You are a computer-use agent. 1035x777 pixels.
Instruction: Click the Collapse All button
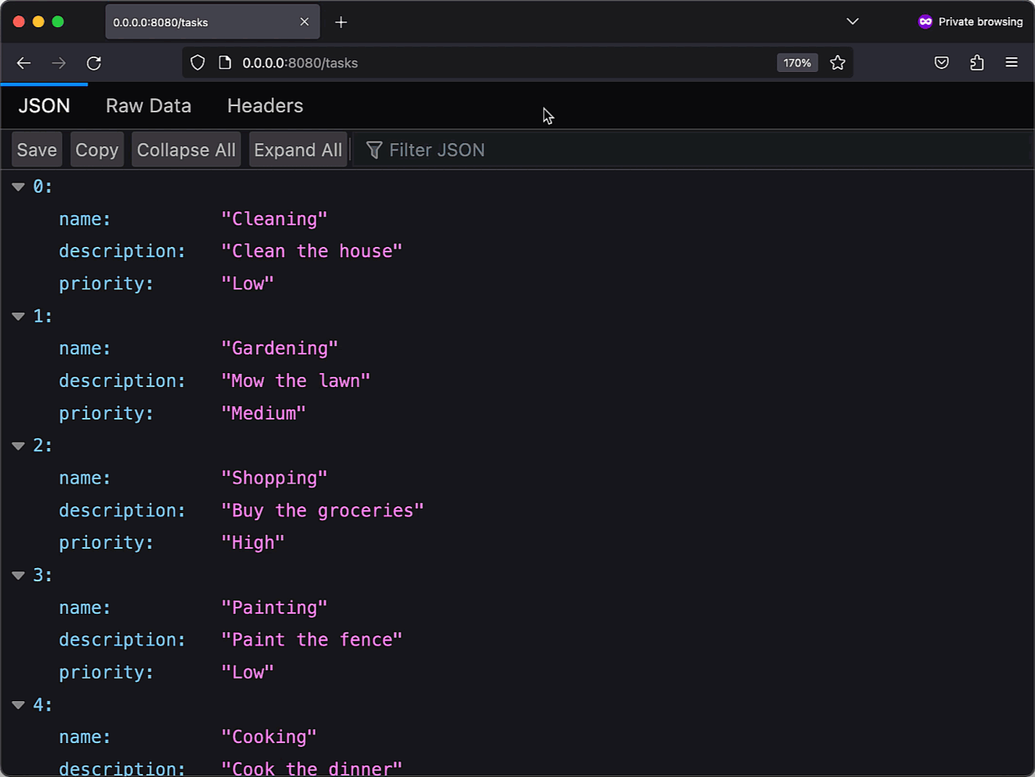[186, 149]
